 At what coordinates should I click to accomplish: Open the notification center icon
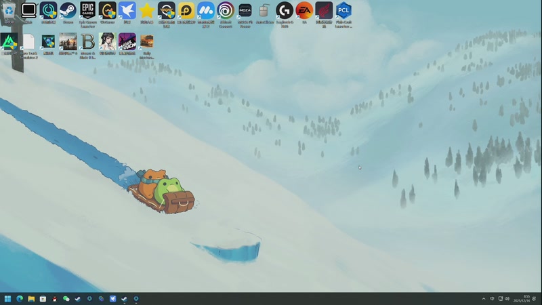534,299
